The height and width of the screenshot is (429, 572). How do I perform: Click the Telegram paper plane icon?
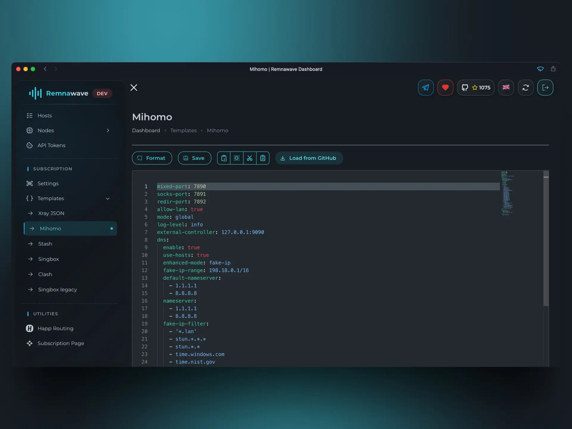pyautogui.click(x=425, y=88)
